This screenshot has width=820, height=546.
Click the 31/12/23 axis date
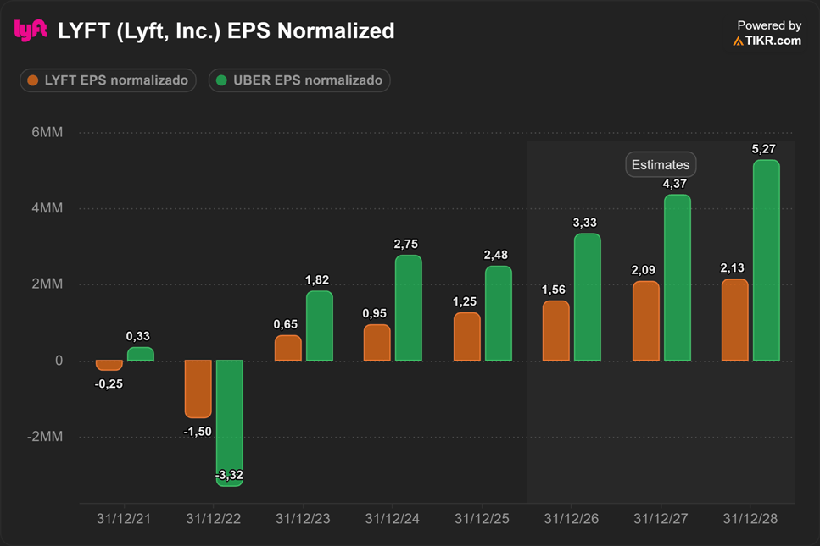coord(303,519)
